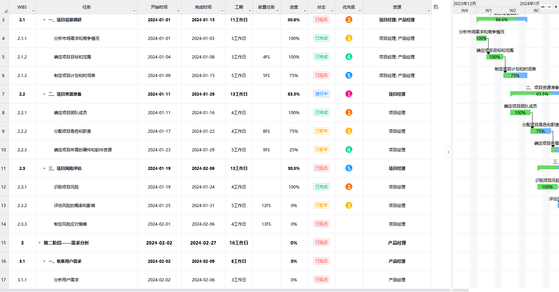Click the 进行中 status tag

[x=321, y=94]
